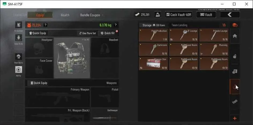Switch to the Team Lending tab
This screenshot has width=253, height=125.
pos(179,25)
